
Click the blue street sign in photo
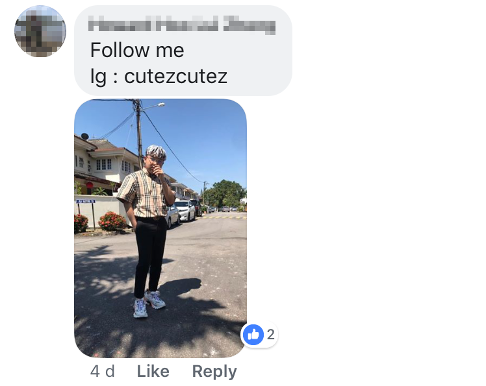(x=86, y=201)
